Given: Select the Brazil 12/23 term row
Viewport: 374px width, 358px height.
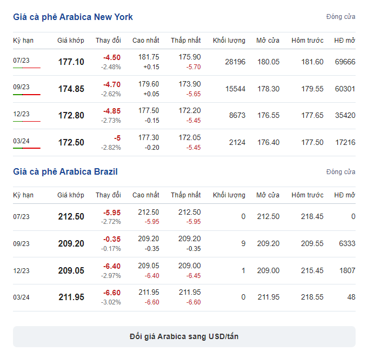Looking at the screenshot, I should coord(184,270).
